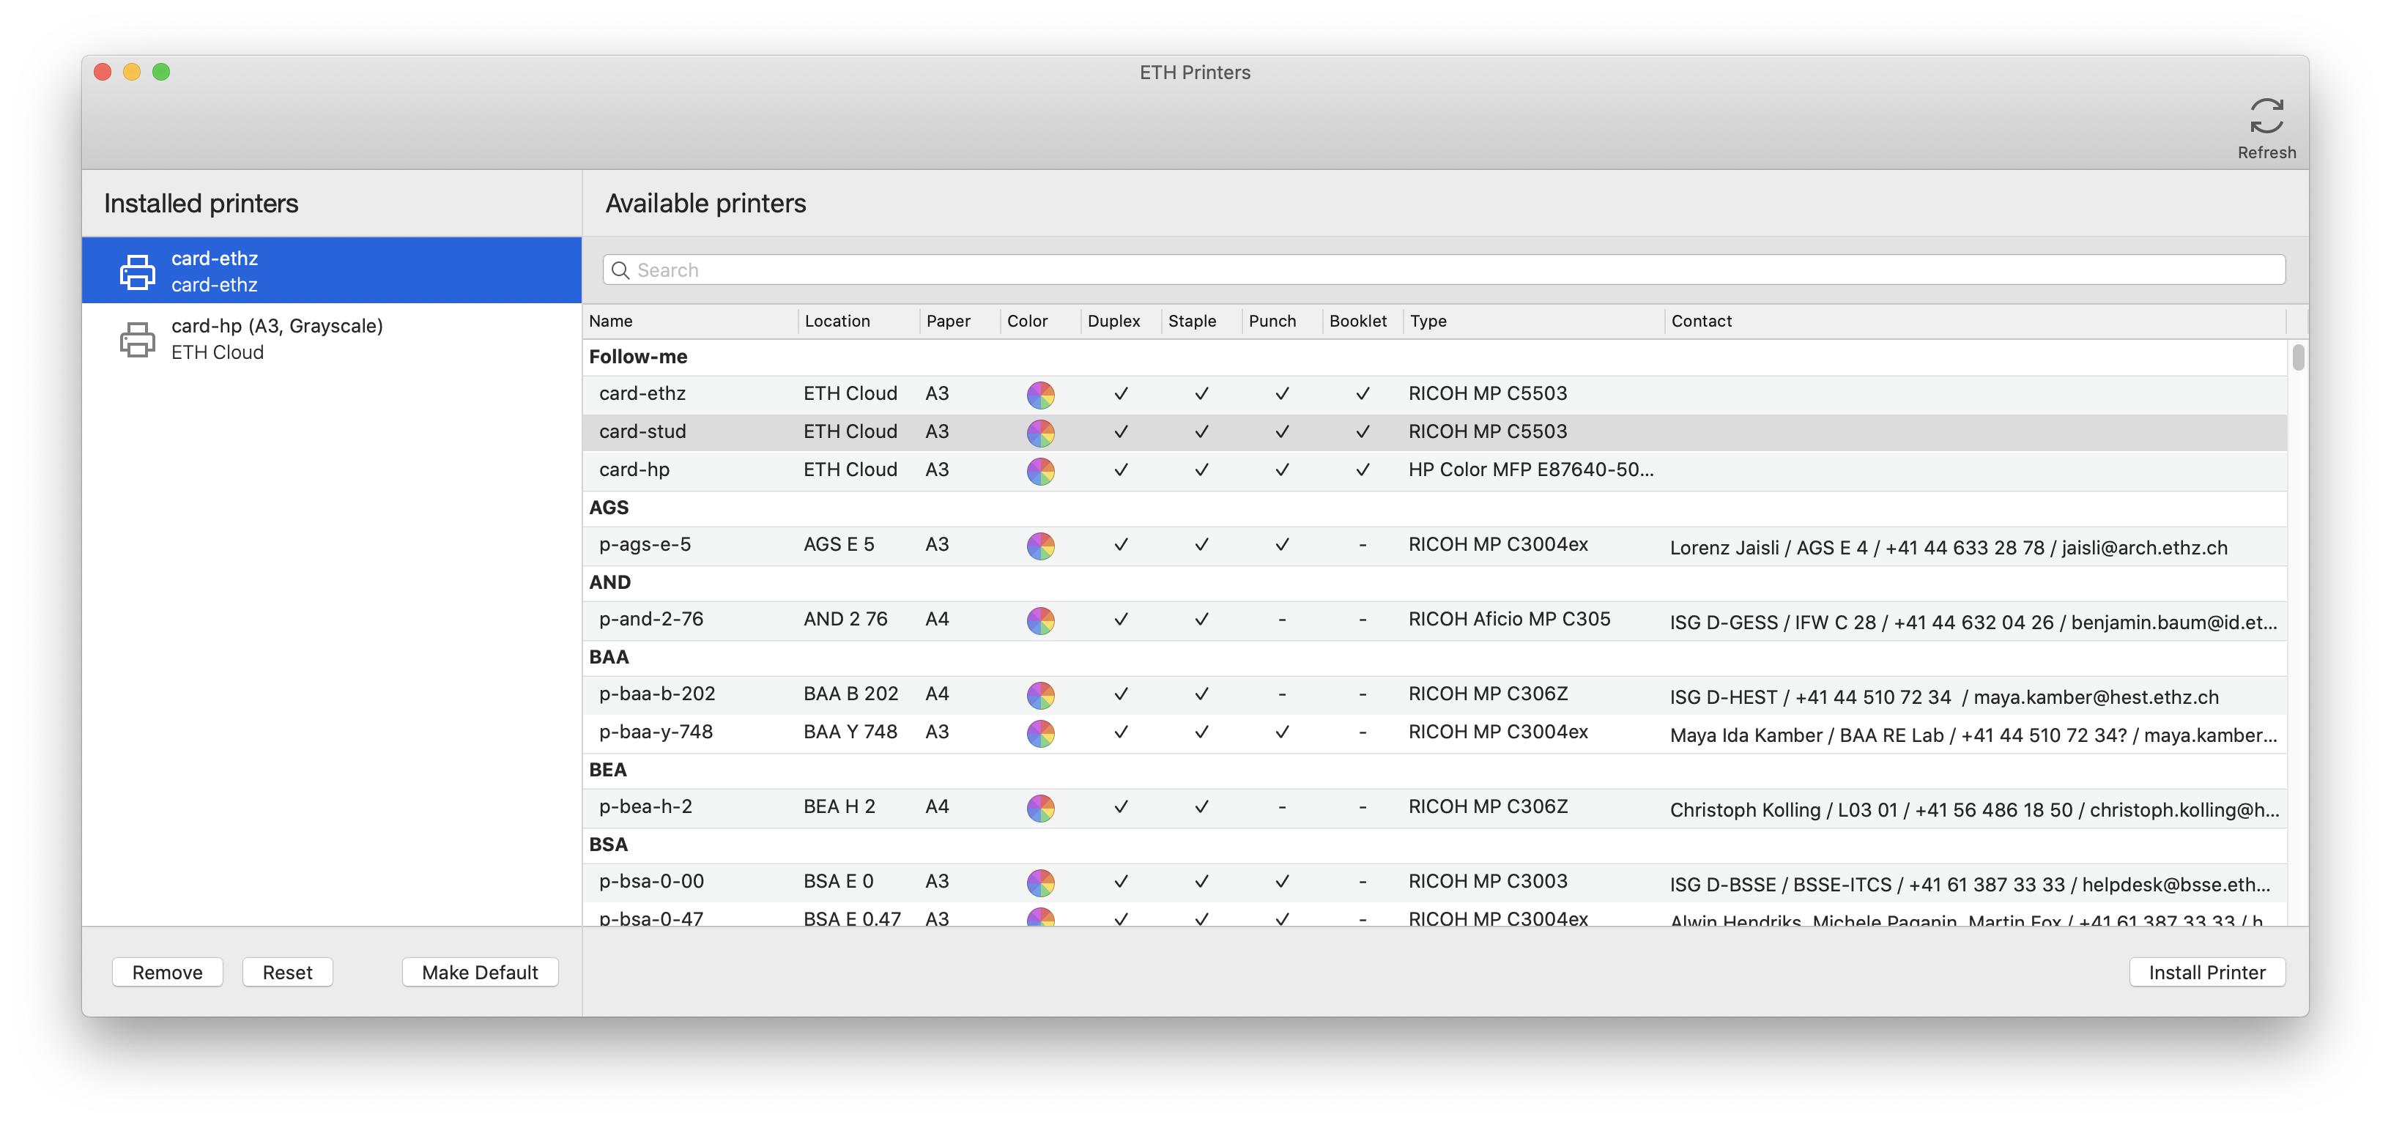The width and height of the screenshot is (2391, 1125).
Task: Sort by the Contact column header
Action: [x=1975, y=321]
